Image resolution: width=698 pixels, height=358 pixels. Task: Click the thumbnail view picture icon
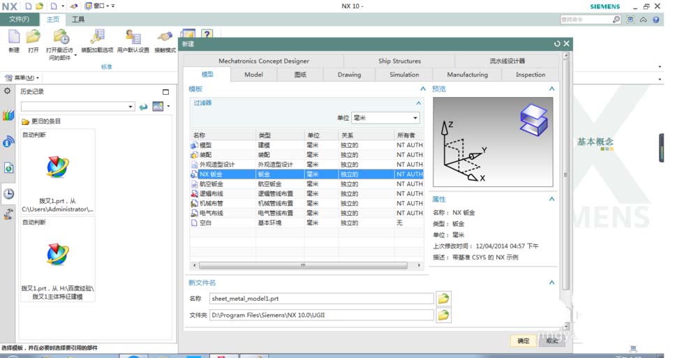158,106
